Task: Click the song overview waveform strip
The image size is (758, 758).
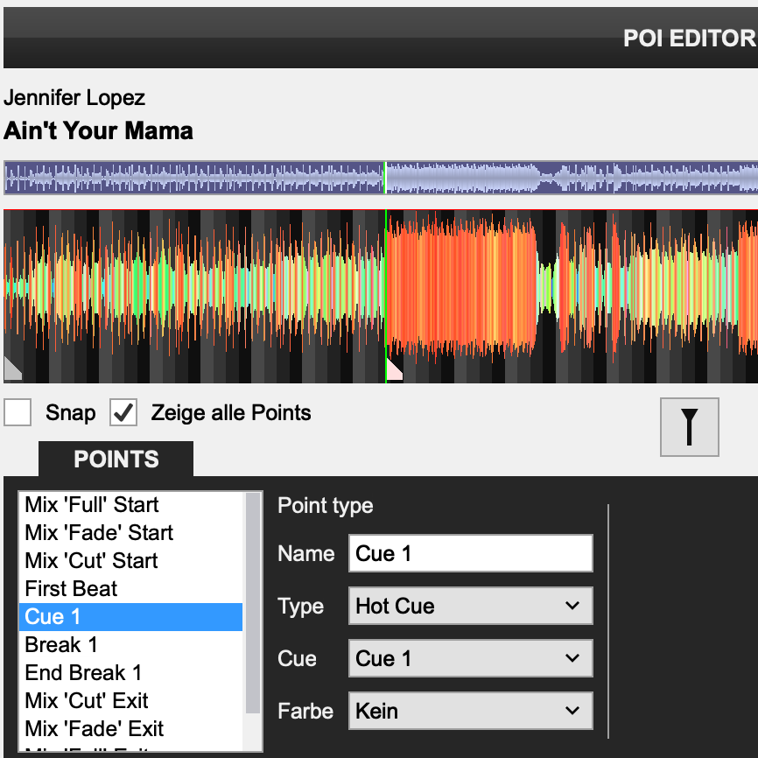Action: pos(381,178)
